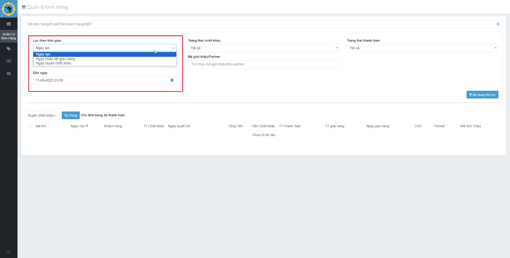
Task: Click the Mã giới thiệu/Partner search field
Action: (263, 64)
